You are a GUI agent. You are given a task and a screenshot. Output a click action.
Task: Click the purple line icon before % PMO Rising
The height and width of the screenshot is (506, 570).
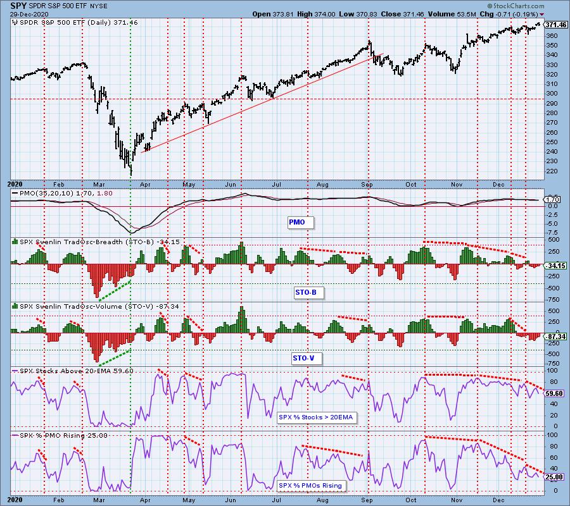15,435
